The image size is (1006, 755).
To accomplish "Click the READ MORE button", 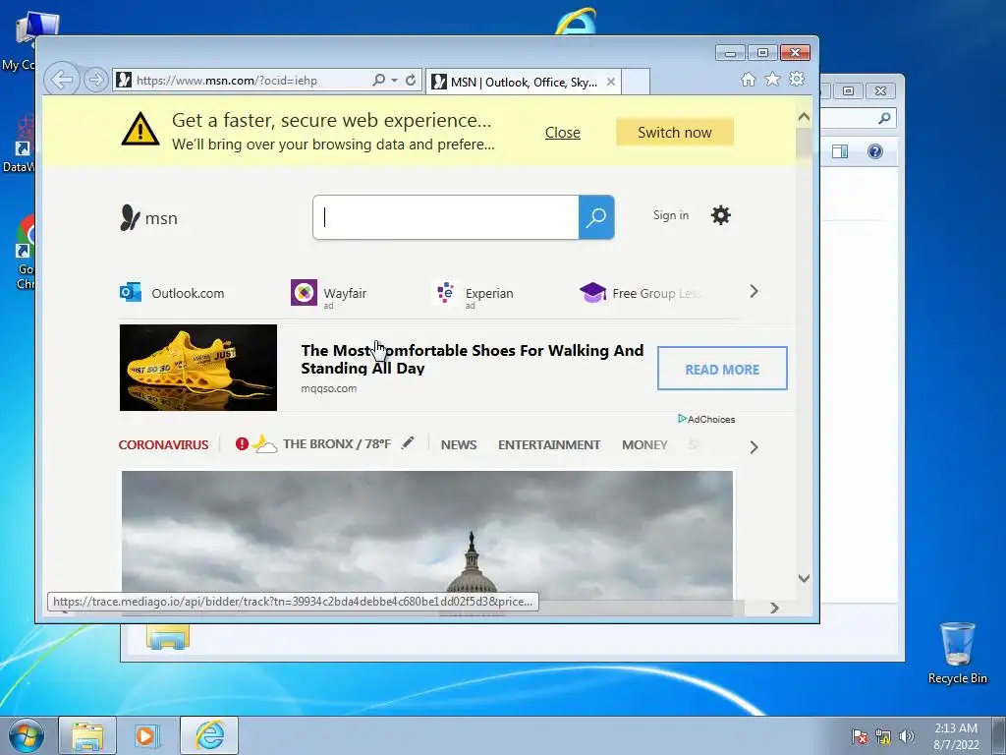I will point(722,369).
